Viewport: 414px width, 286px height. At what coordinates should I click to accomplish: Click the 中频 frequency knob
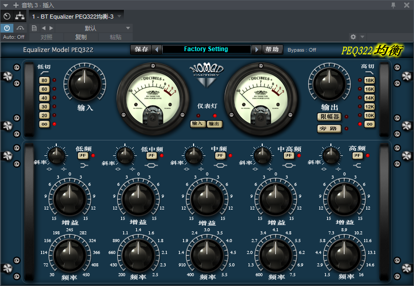(207, 256)
